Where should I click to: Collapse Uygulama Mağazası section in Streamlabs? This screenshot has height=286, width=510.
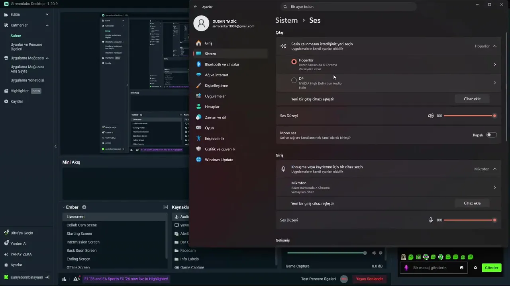click(x=47, y=58)
